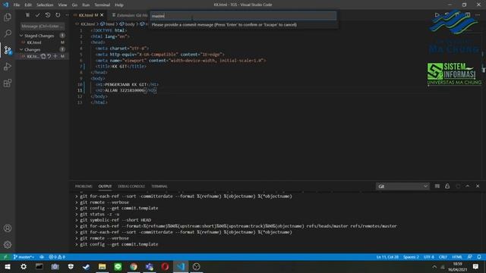Click CRLF line ending in status bar
This screenshot has height=273, width=486.
443,257
